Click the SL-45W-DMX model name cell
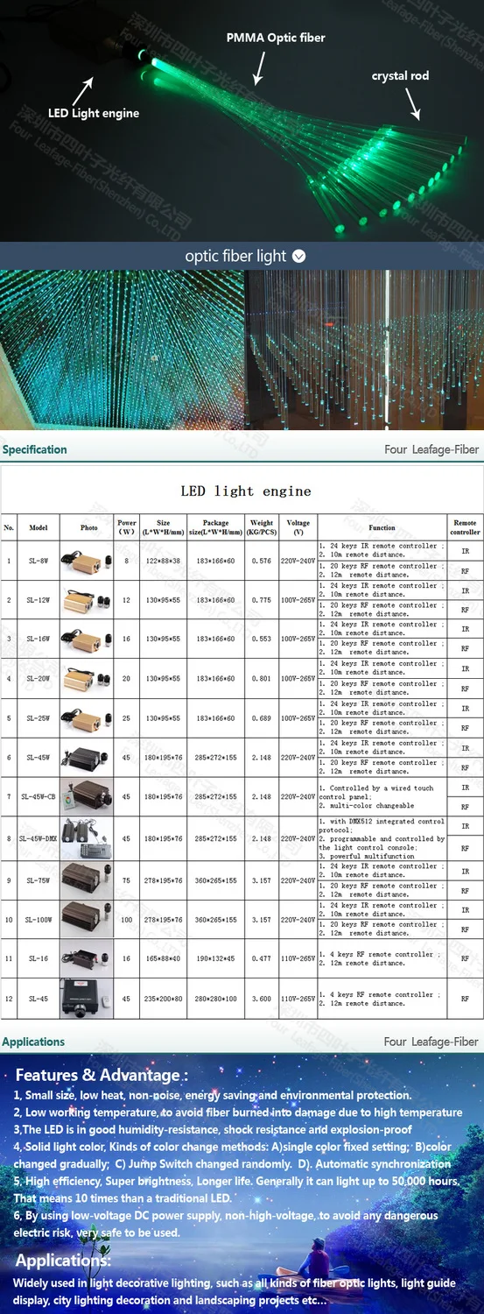 click(39, 838)
